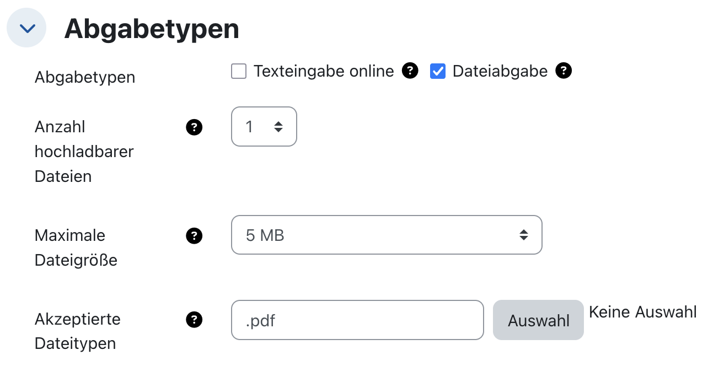
Task: Collapse the Abgabetypen section
Action: tap(26, 28)
